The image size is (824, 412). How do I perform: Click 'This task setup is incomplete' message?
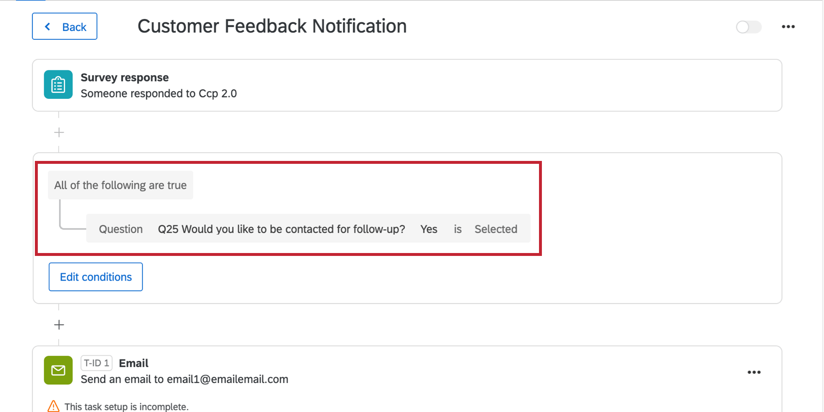[126, 407]
